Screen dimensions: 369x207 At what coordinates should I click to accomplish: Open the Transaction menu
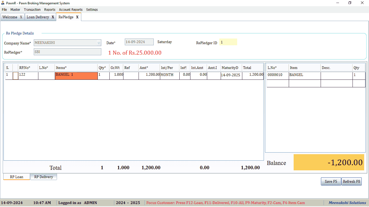[32, 9]
